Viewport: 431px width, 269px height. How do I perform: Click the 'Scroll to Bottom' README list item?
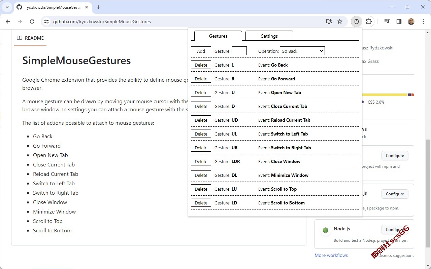click(52, 230)
